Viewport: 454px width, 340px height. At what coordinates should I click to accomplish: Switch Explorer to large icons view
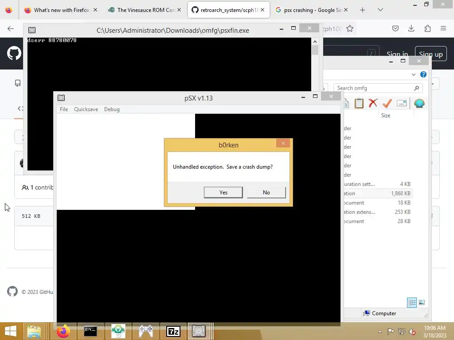point(422,302)
